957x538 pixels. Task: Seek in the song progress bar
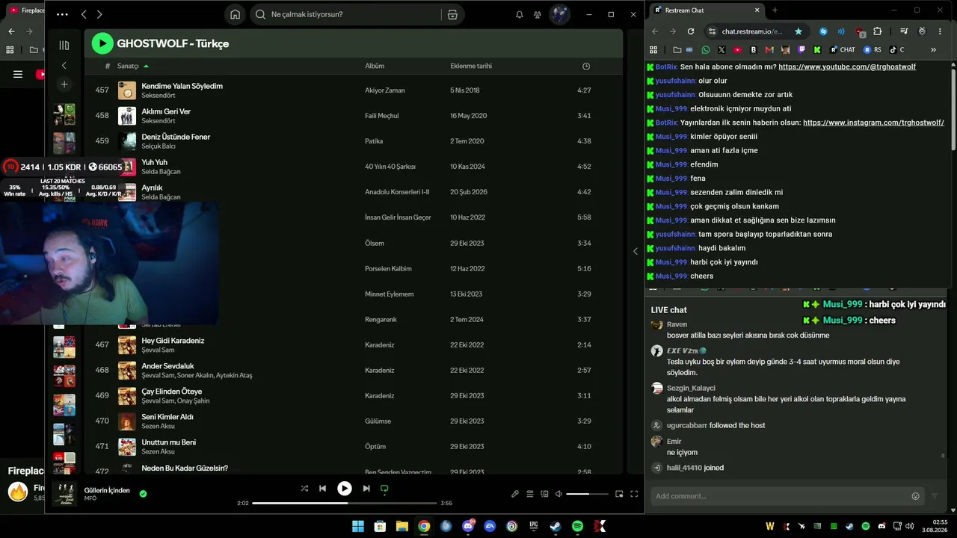tap(345, 503)
